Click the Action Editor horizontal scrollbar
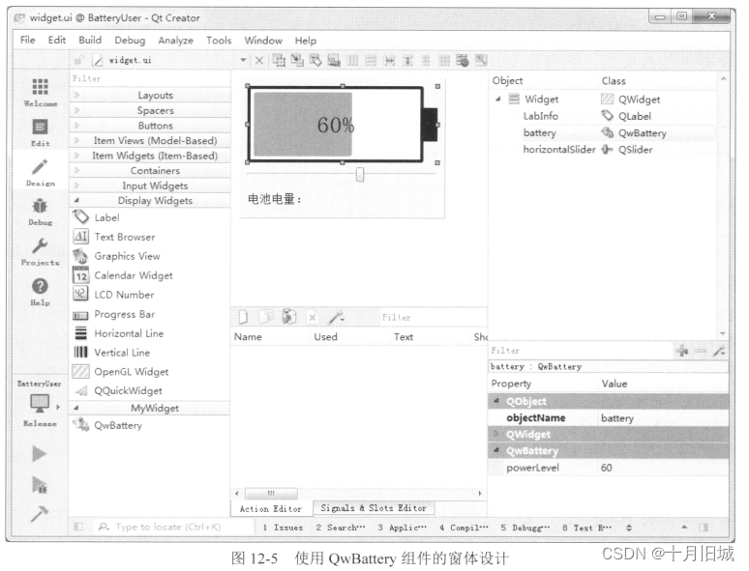749x571 pixels. coord(271,494)
